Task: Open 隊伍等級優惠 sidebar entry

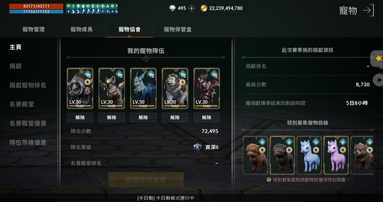Action: (x=28, y=143)
